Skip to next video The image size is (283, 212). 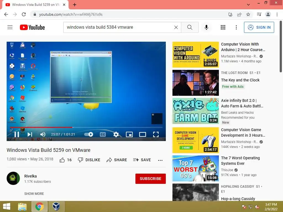(30, 134)
